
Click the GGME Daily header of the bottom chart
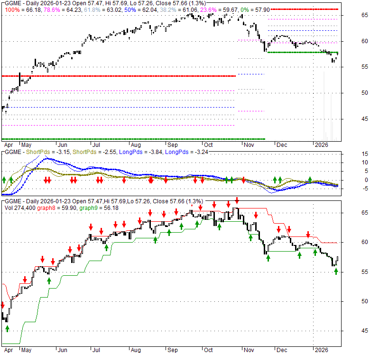104,201
